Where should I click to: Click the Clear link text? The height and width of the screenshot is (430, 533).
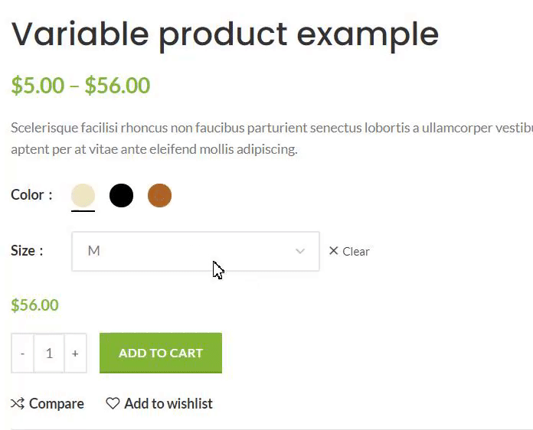pyautogui.click(x=356, y=251)
